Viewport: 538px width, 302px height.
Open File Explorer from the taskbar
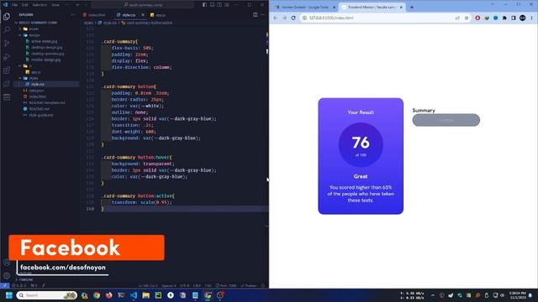(x=145, y=295)
